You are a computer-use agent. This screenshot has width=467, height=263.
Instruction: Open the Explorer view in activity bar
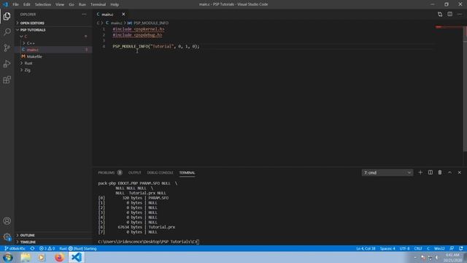[x=7, y=16]
